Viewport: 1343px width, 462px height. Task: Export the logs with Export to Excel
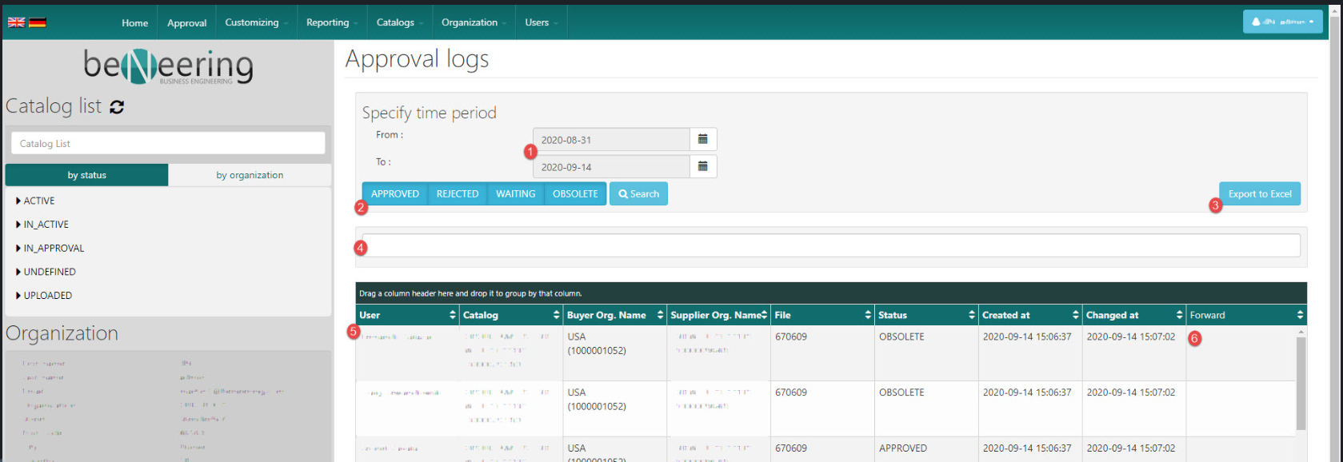coord(1260,193)
